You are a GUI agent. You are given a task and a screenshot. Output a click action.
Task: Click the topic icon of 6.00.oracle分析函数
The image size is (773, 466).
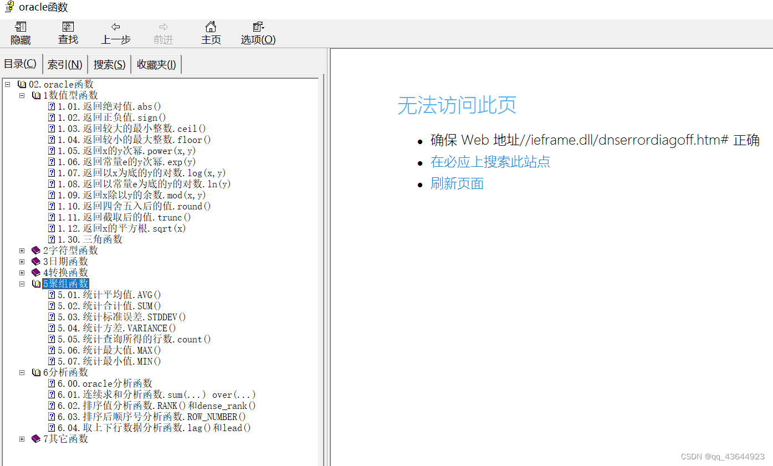click(x=52, y=383)
